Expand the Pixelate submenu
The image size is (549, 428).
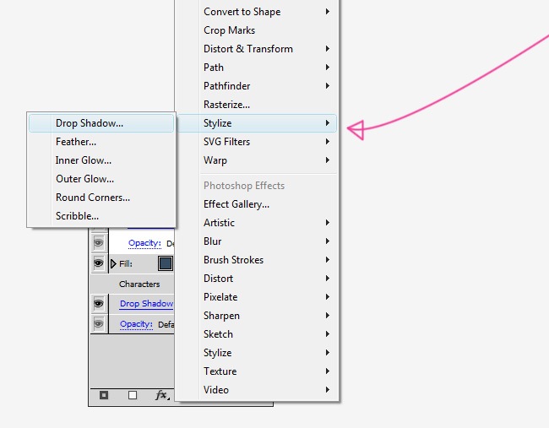pos(257,297)
